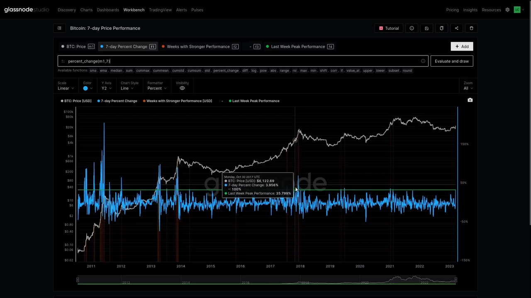Click the info icon beside Tutorial
This screenshot has height=298, width=531.
[412, 28]
